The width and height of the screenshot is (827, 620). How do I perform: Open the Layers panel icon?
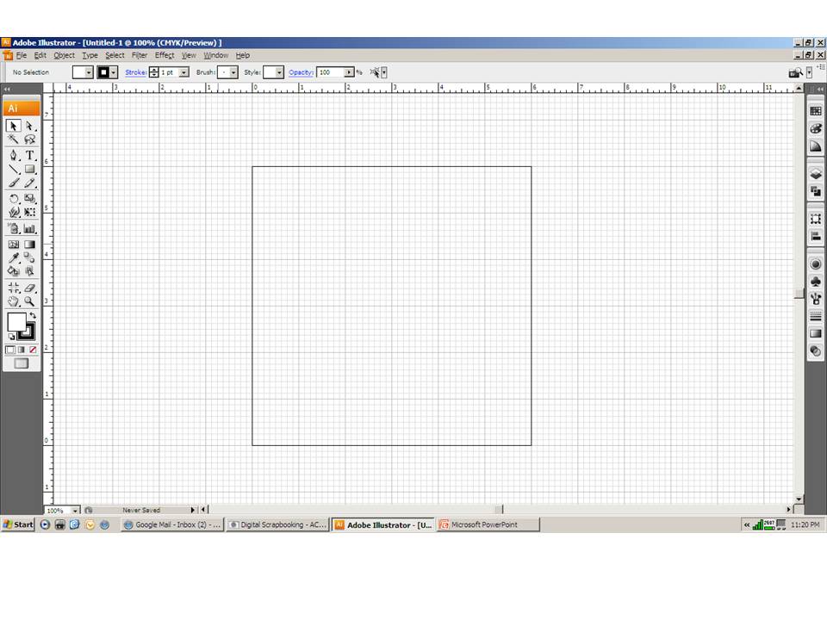click(816, 173)
